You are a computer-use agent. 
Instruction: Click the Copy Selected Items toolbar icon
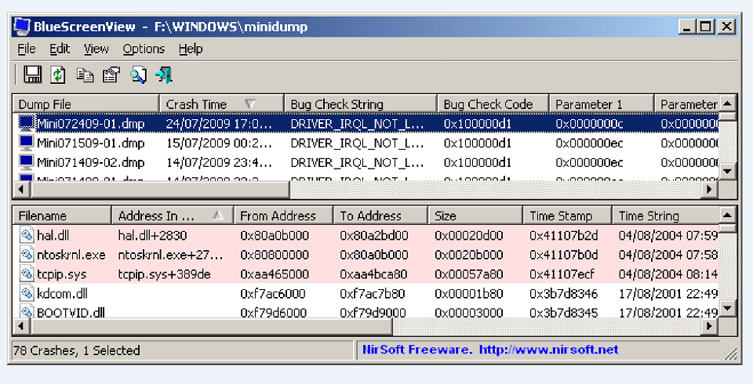click(85, 75)
